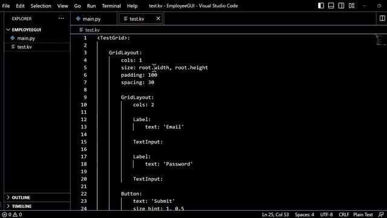Change CRLF line ending setting
387x218 pixels.
point(343,214)
